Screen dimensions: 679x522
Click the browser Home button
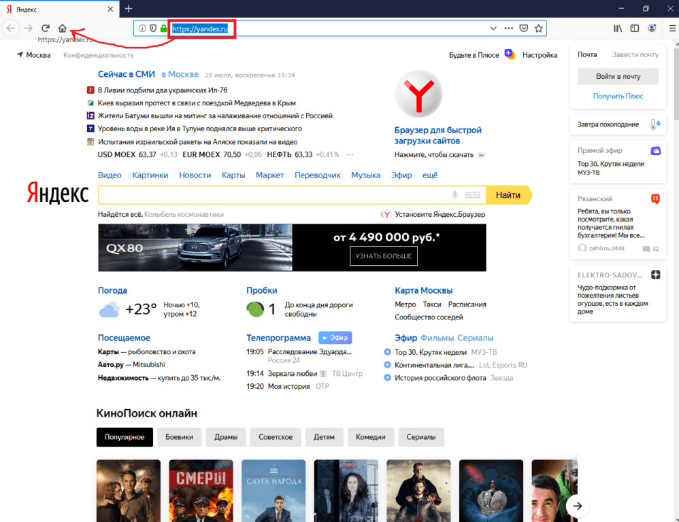point(63,29)
